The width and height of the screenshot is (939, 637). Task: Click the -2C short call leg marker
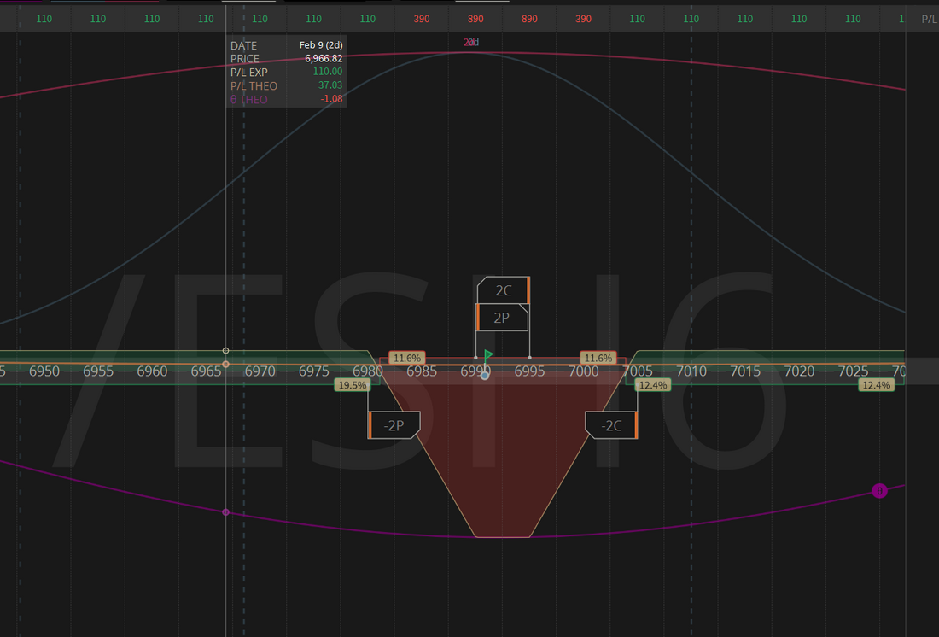[611, 425]
